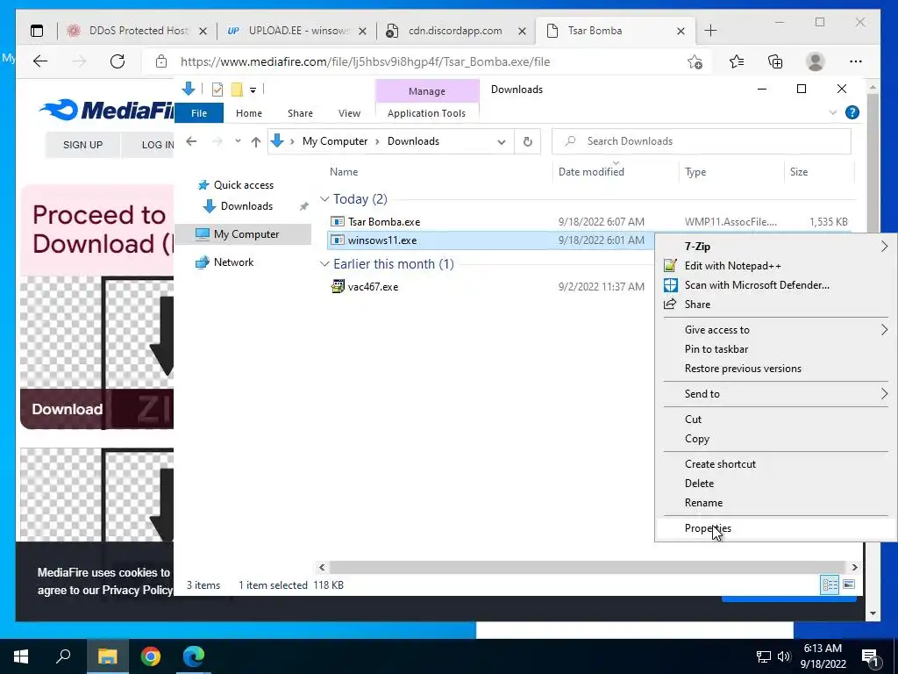
Task: Open the Application Tools ribbon tab
Action: 426,113
